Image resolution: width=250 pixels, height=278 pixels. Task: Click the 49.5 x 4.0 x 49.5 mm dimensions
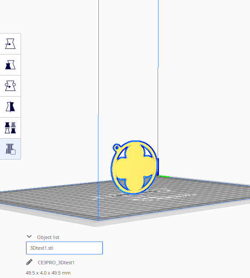point(48,273)
